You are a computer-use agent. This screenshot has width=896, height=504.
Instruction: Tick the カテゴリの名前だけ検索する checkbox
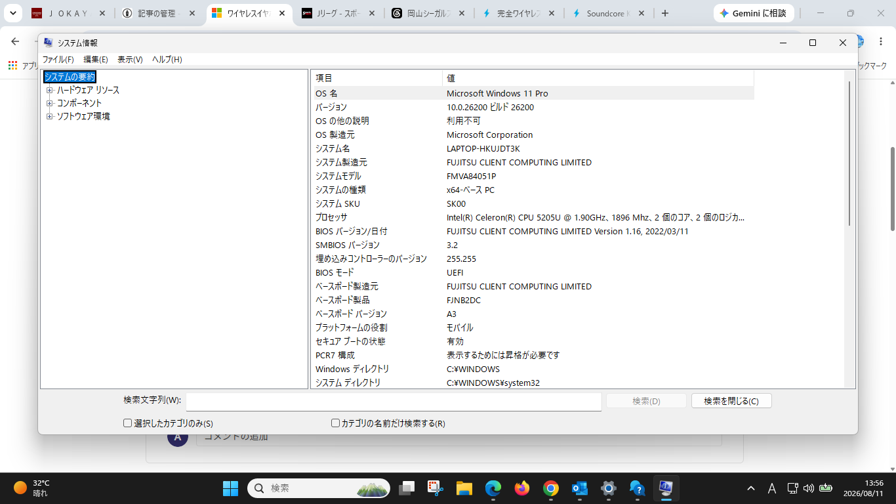[335, 423]
